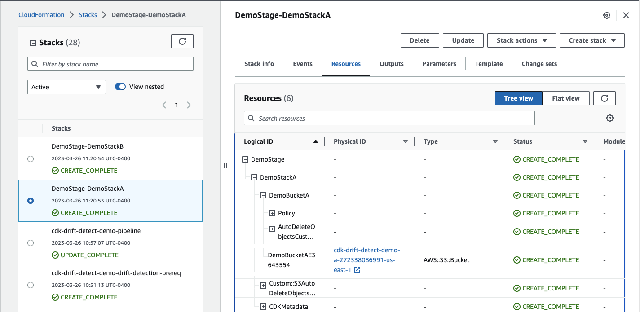Refresh the Stacks list
Viewport: 640px width, 312px height.
pos(182,41)
